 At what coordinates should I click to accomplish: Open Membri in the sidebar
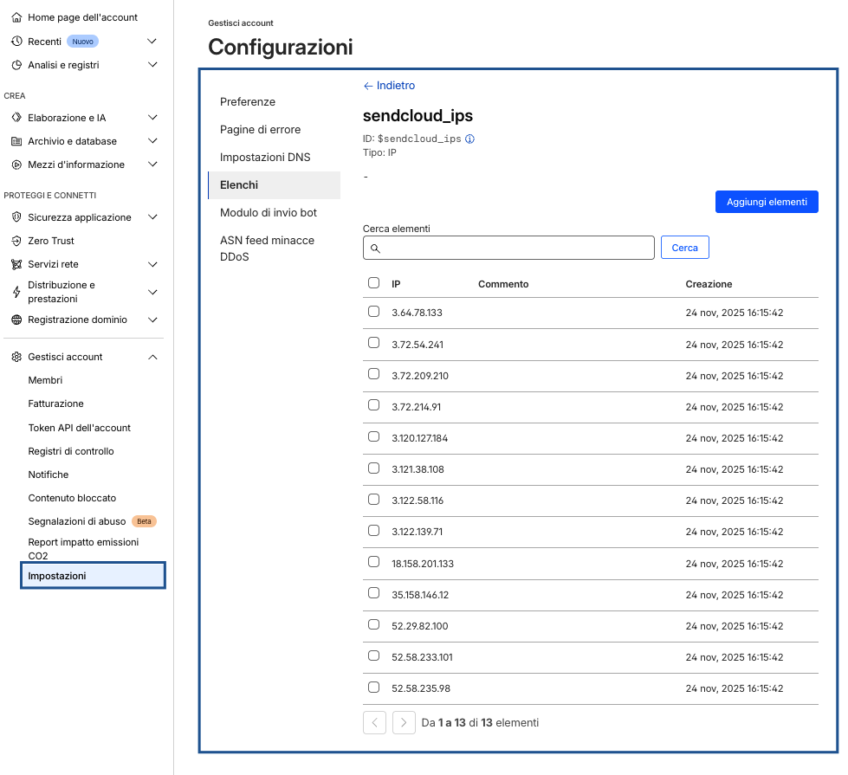(x=45, y=380)
